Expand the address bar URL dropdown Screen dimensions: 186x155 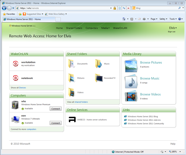111,8
